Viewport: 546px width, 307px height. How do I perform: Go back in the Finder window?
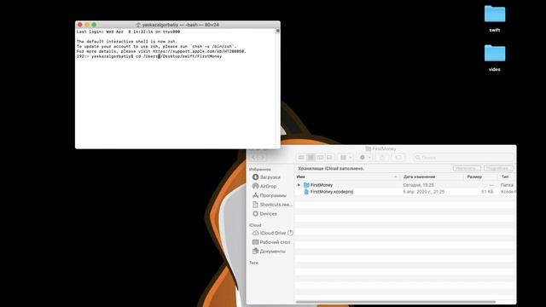254,158
